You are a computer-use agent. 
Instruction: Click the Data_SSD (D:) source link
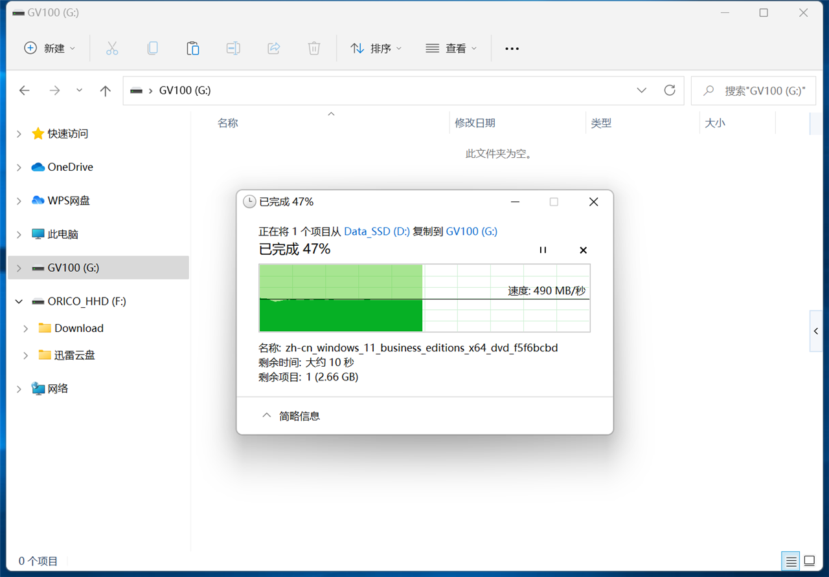377,231
